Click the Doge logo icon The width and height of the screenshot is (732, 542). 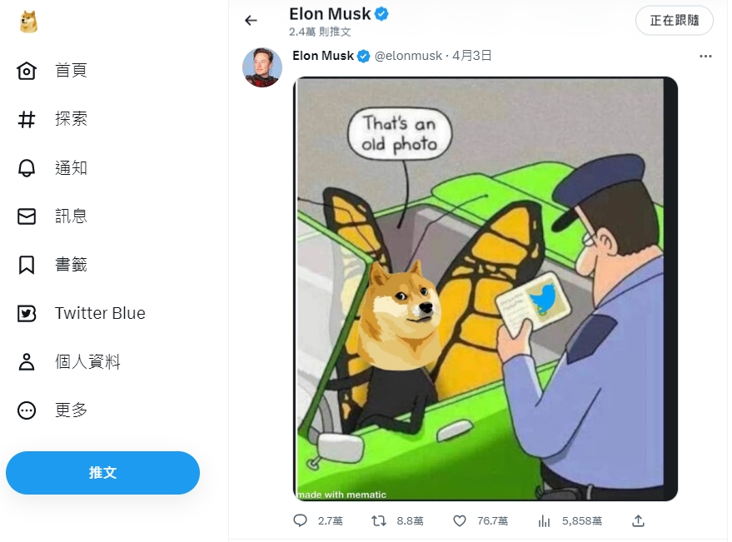click(28, 22)
